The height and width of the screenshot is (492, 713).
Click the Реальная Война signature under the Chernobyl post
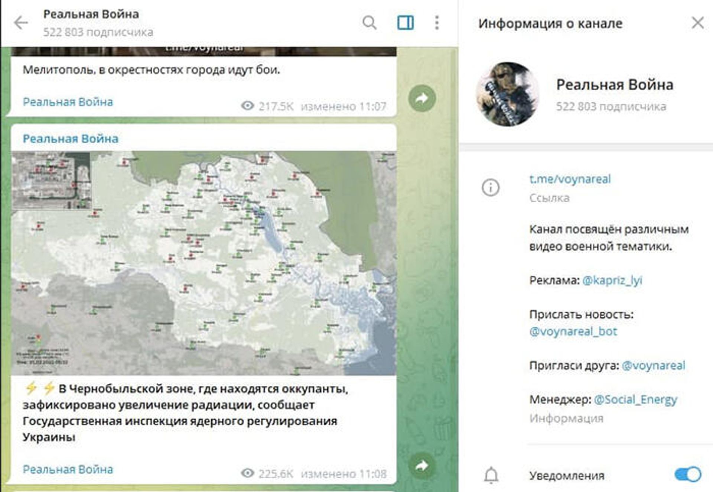coord(68,469)
